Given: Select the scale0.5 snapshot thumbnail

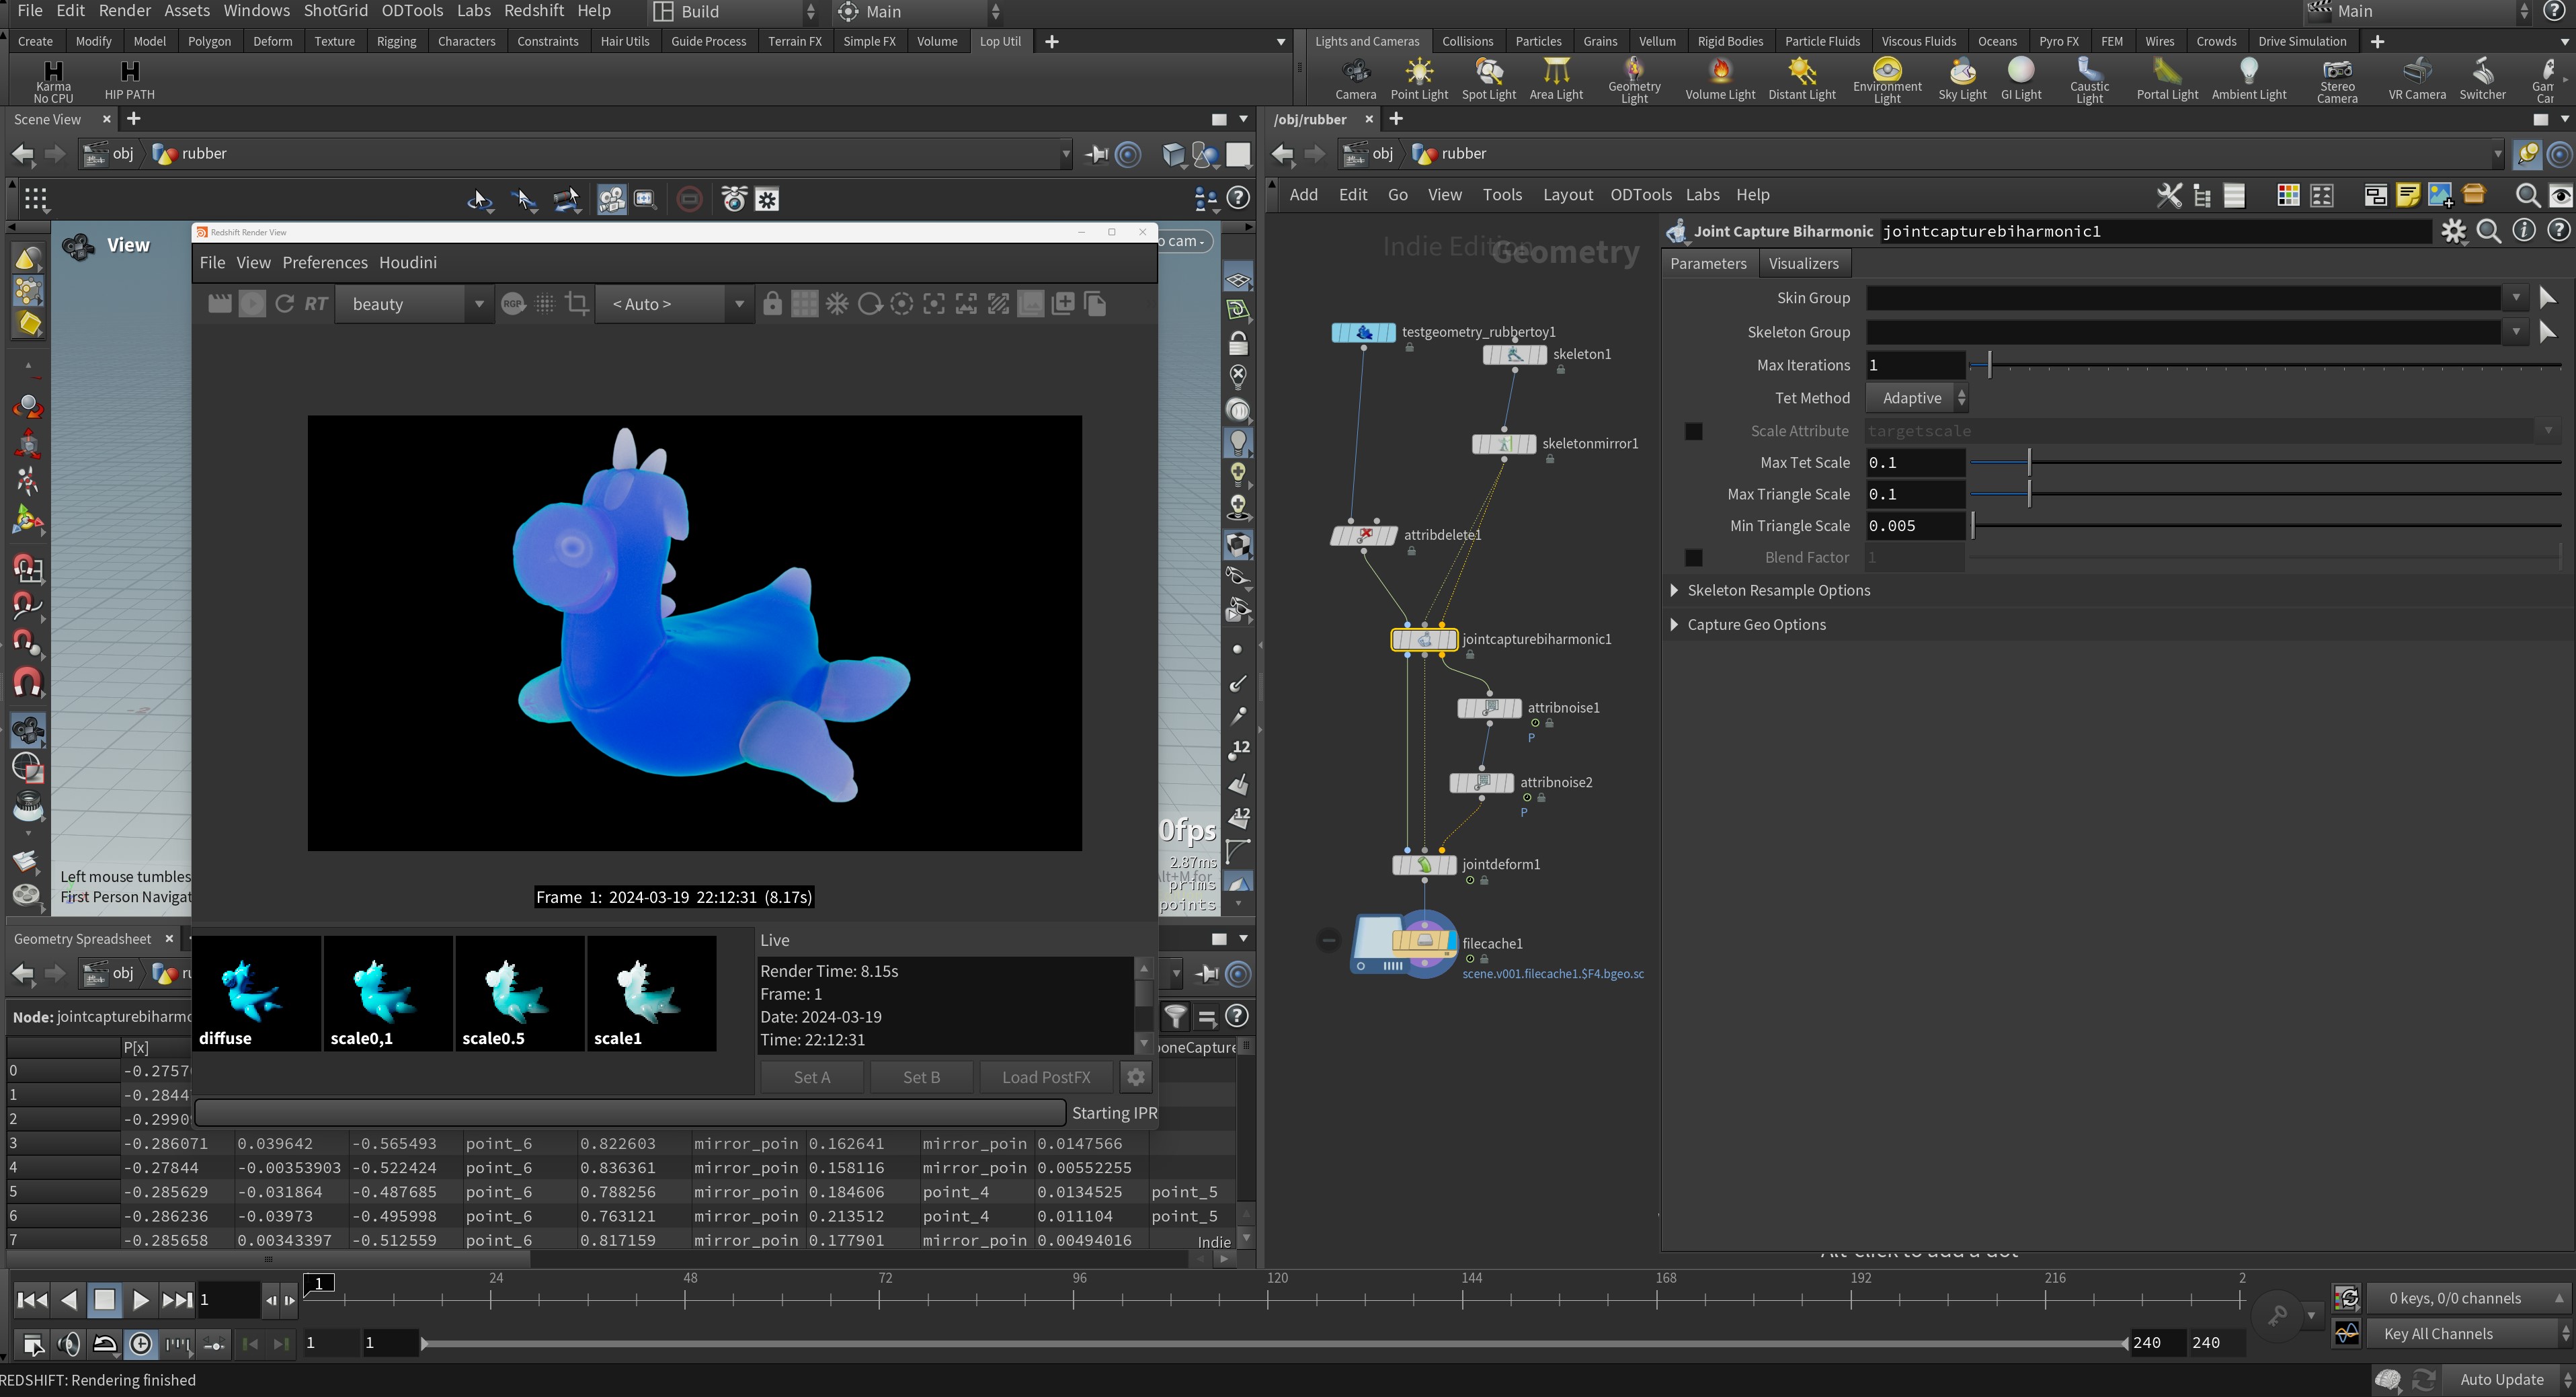Looking at the screenshot, I should coord(519,994).
